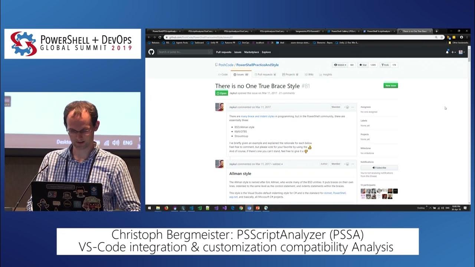Image resolution: width=475 pixels, height=267 pixels.
Task: Open the GitHub logo home link
Action: (151, 52)
